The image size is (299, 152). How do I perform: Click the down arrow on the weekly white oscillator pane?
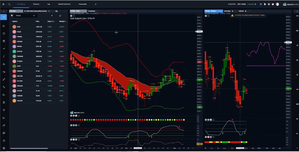(x=208, y=120)
